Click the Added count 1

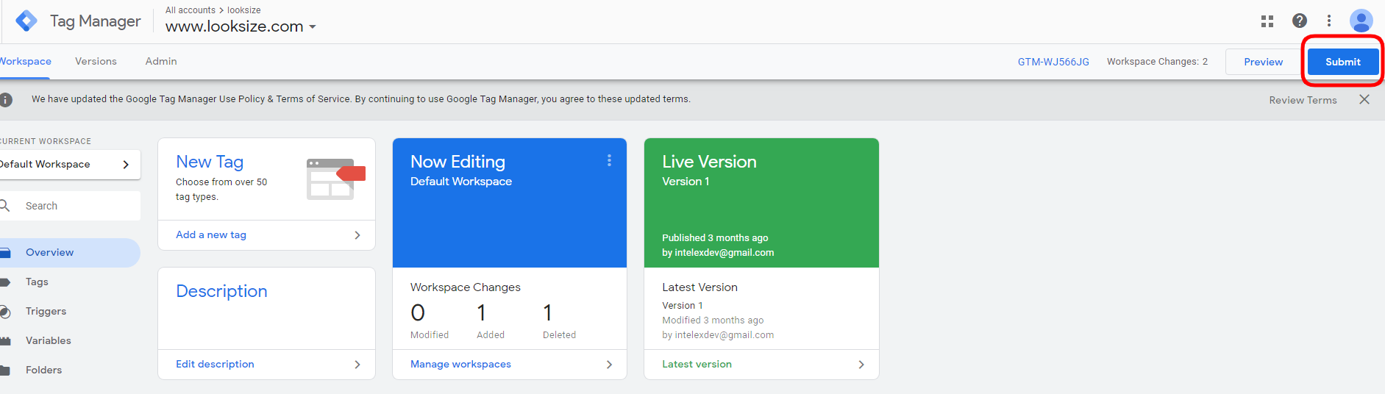(481, 313)
